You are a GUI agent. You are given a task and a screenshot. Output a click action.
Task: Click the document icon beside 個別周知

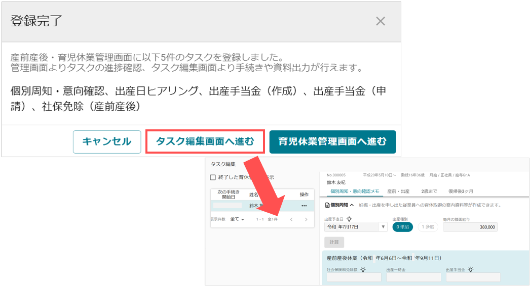point(327,205)
